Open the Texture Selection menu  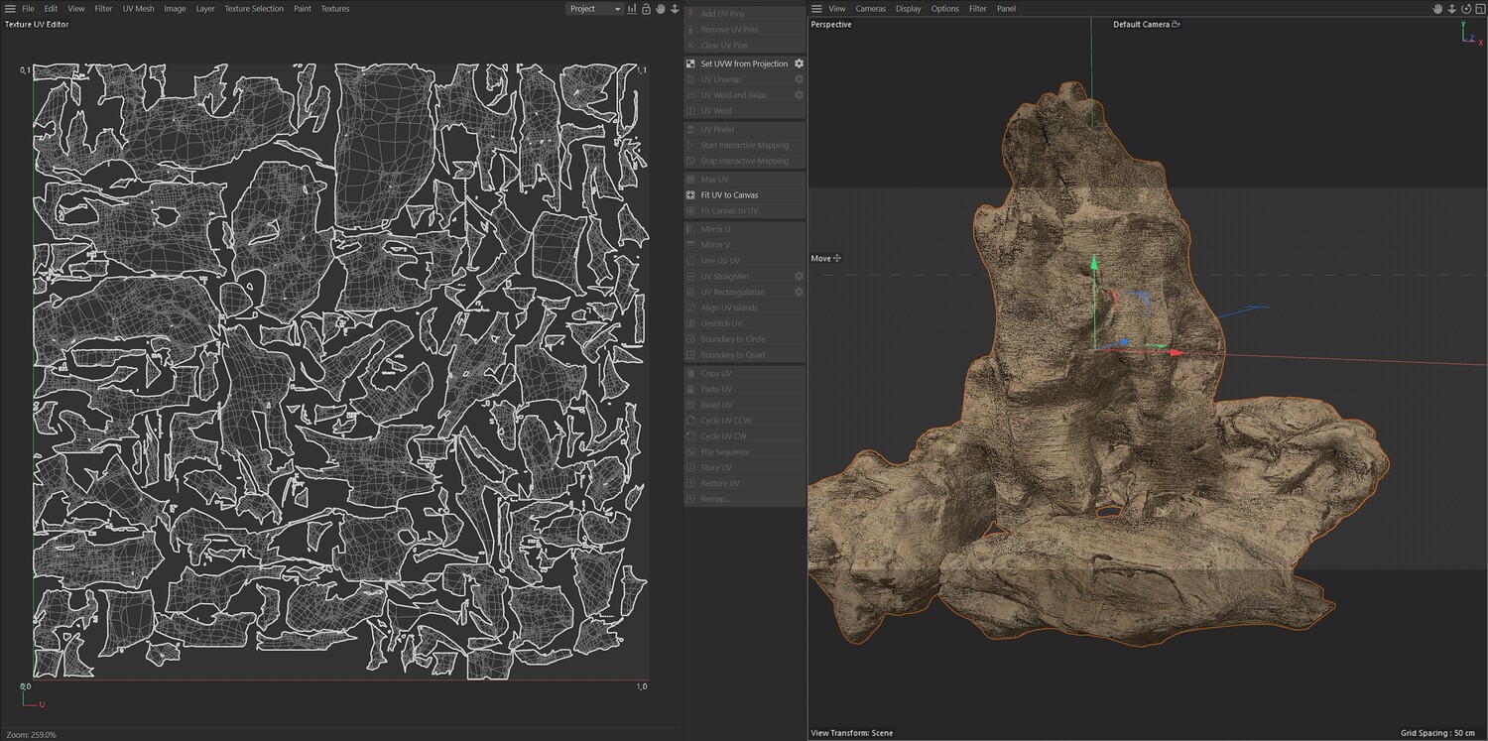(x=254, y=9)
